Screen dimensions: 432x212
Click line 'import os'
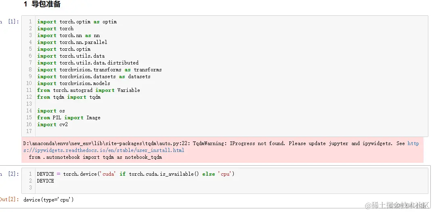click(x=51, y=111)
